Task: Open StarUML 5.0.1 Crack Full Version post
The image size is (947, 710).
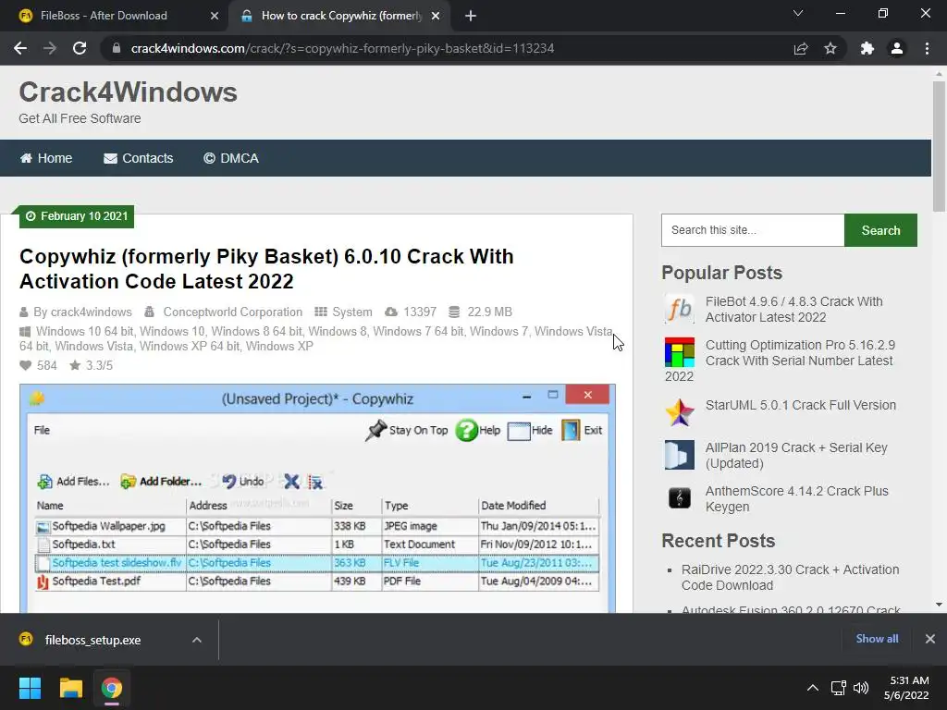Action: pyautogui.click(x=800, y=405)
